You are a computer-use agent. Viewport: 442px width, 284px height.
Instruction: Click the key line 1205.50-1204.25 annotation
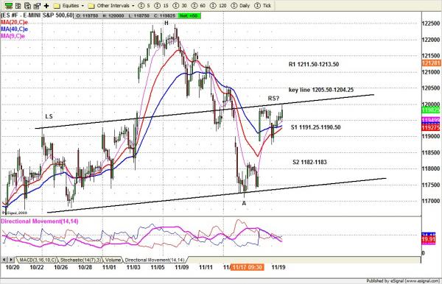point(321,90)
